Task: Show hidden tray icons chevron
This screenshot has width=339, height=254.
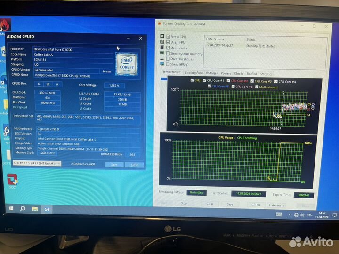Action: point(290,214)
